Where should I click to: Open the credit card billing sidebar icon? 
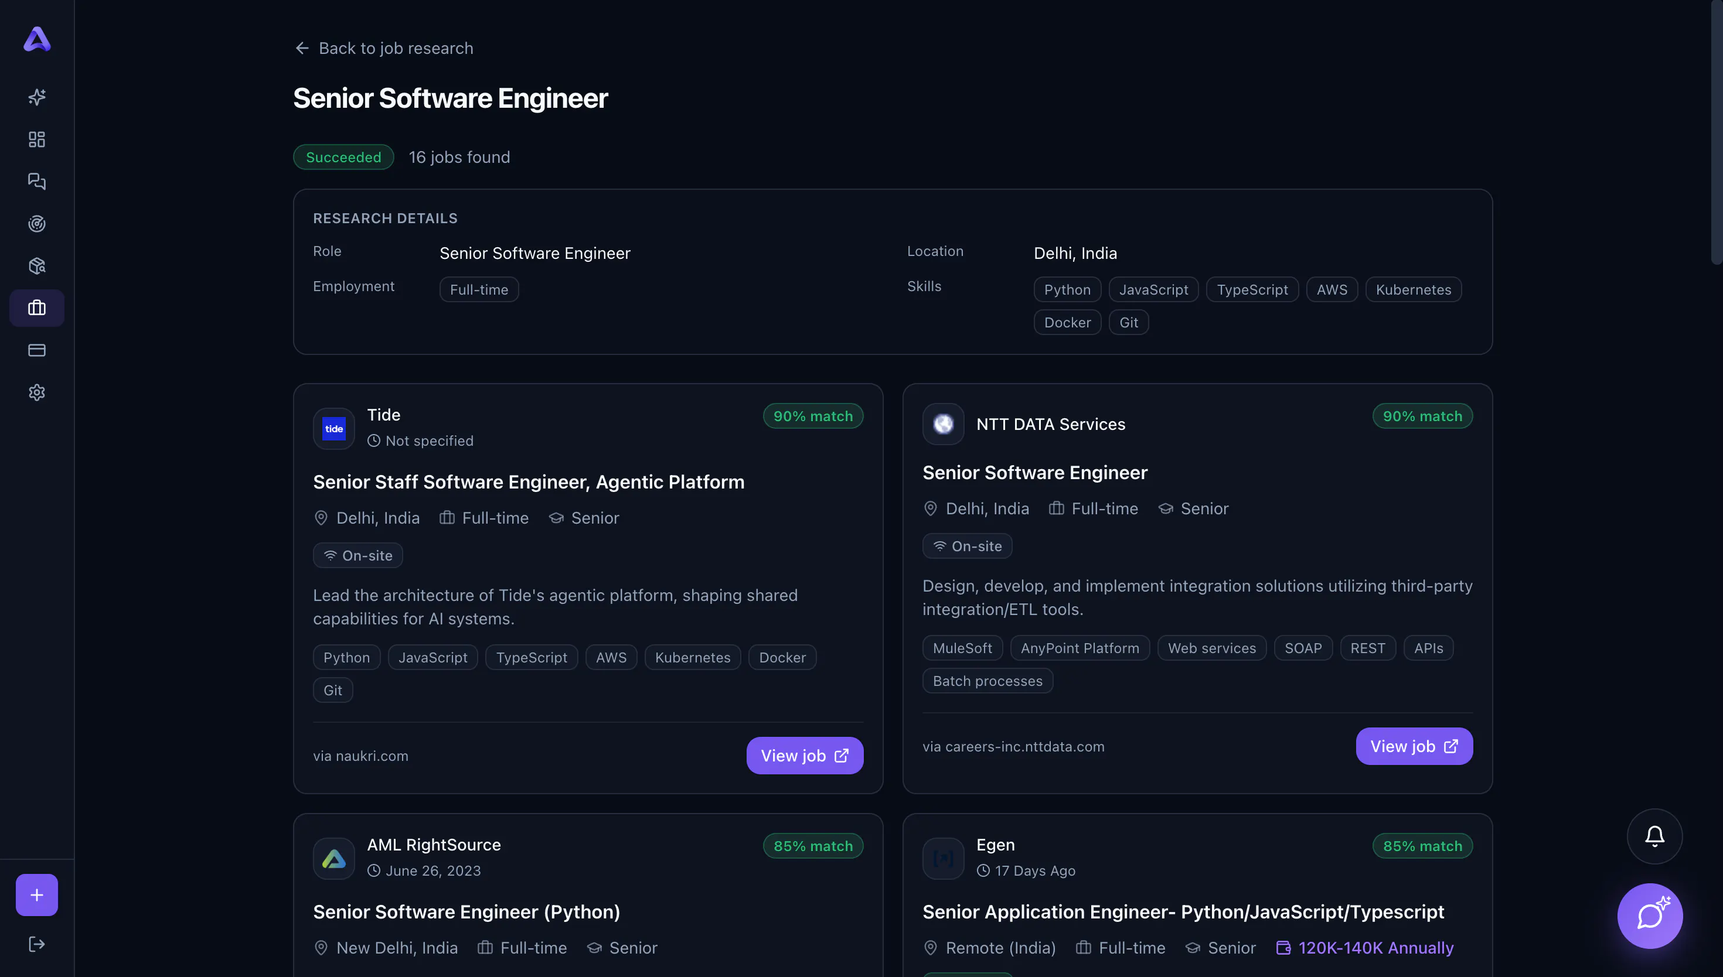pyautogui.click(x=37, y=350)
